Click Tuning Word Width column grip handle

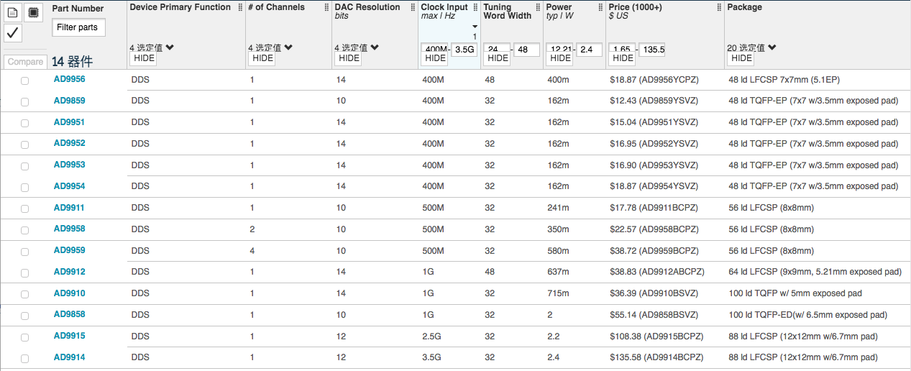[539, 8]
